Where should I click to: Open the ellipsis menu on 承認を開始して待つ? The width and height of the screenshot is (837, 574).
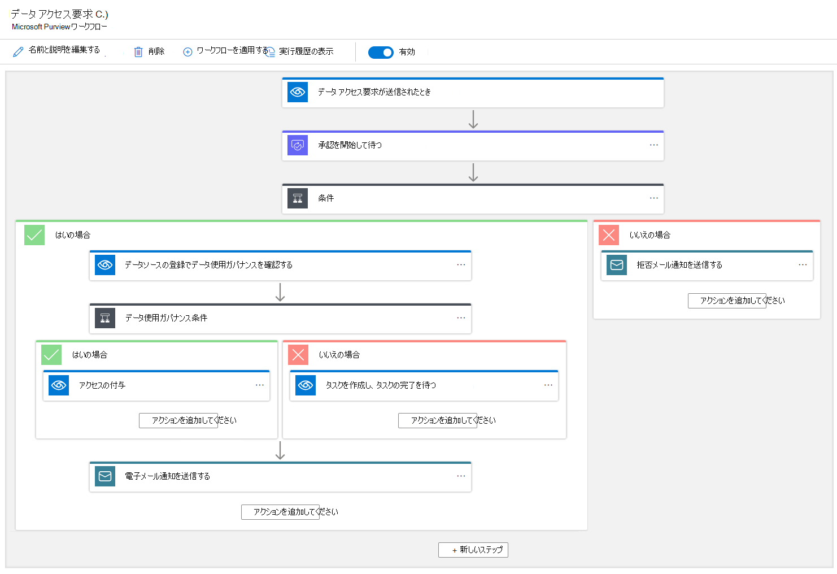tap(653, 145)
